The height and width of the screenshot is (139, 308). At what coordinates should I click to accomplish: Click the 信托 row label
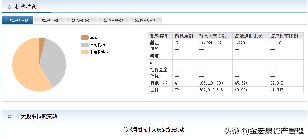click(x=154, y=77)
